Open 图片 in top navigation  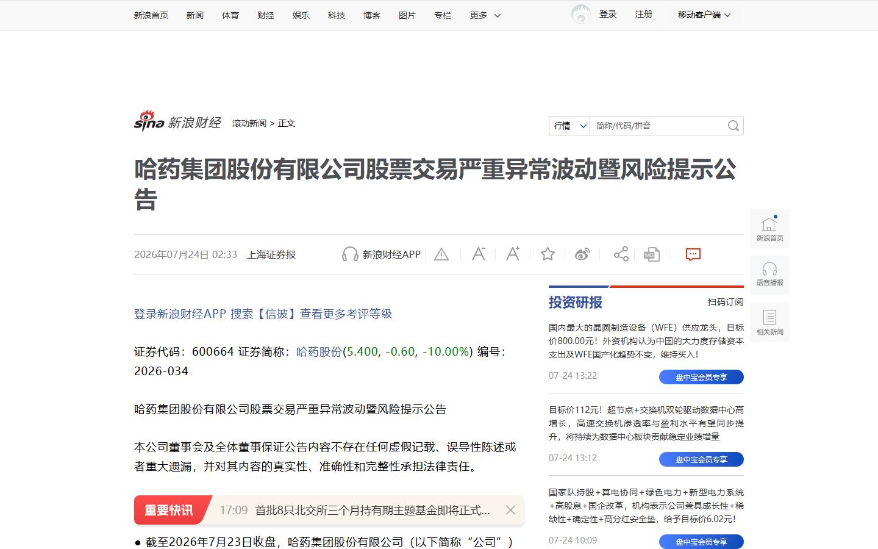point(407,15)
